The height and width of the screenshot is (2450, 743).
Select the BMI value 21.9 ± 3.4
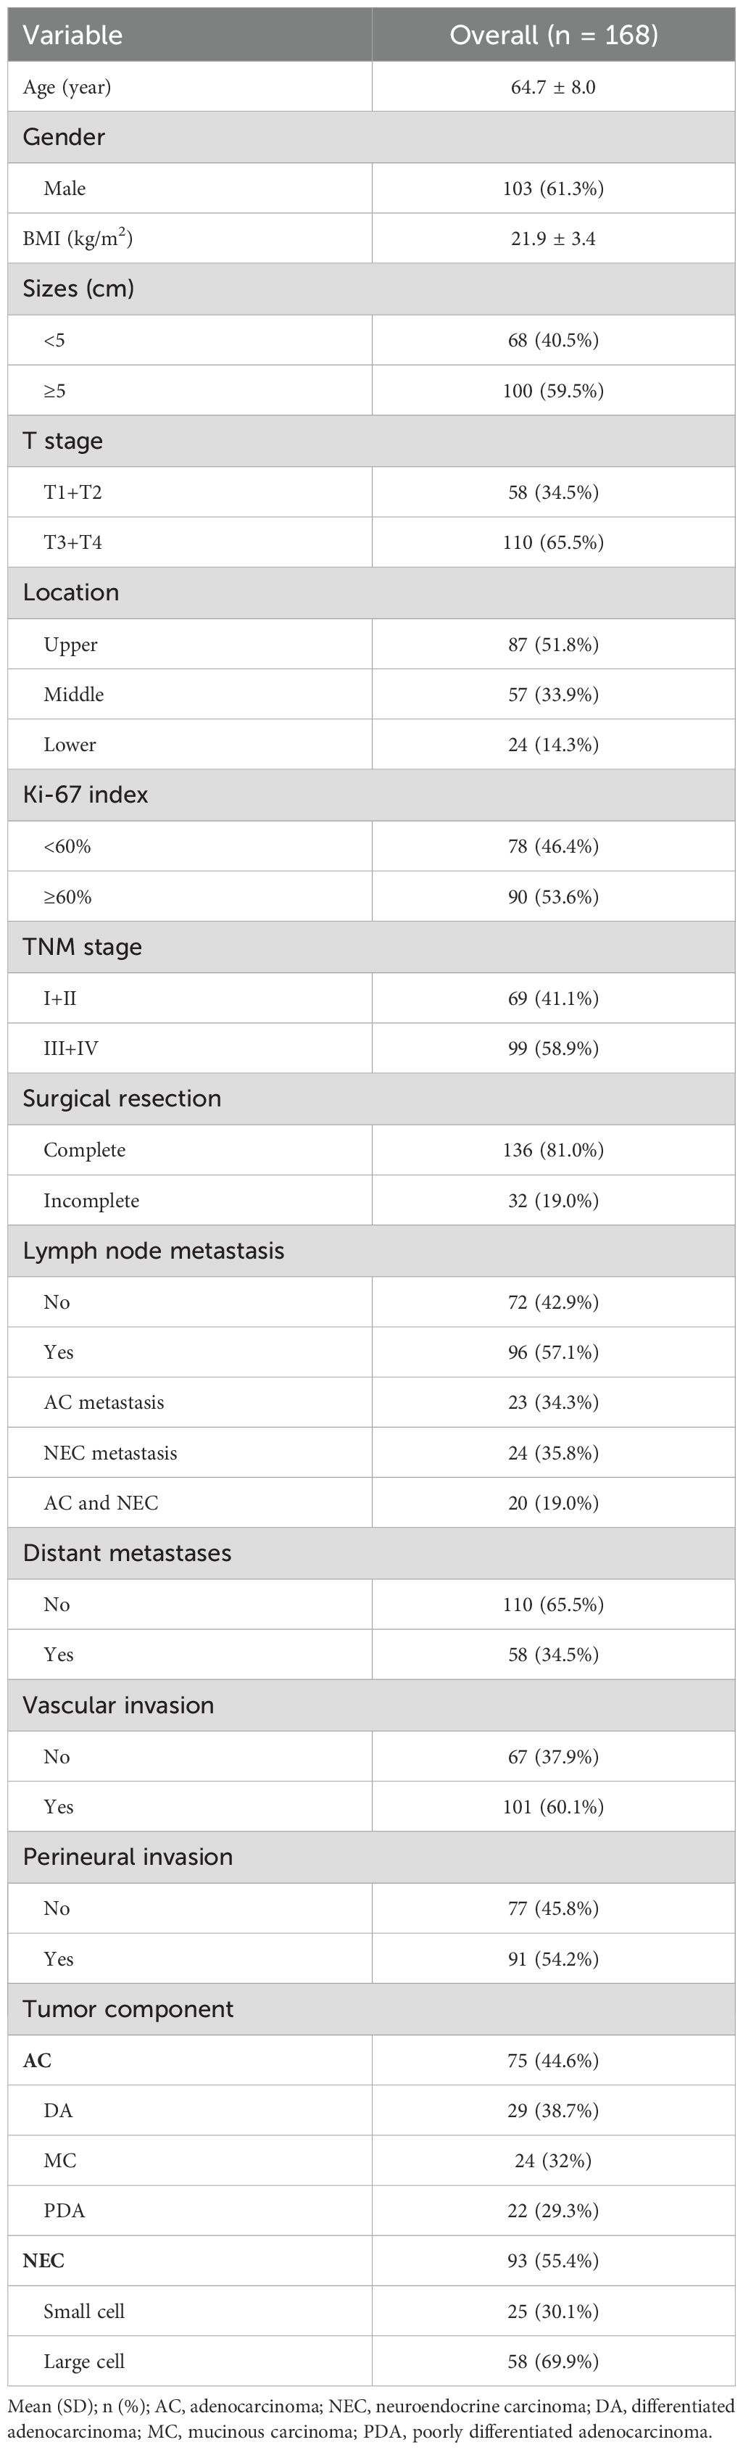[x=553, y=239]
